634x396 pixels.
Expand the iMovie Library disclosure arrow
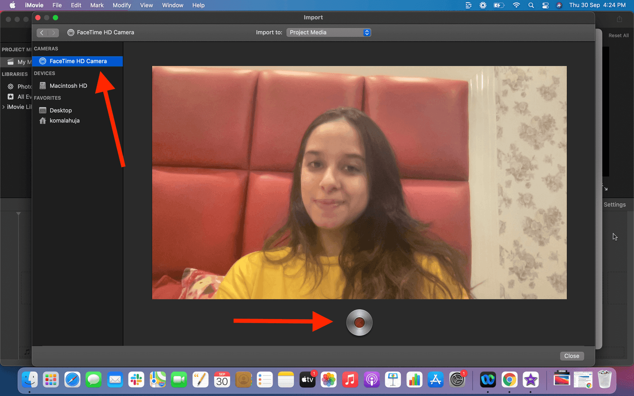click(x=4, y=107)
